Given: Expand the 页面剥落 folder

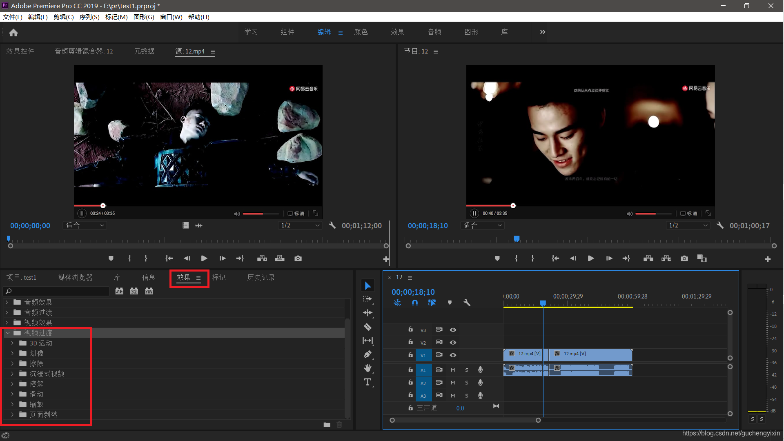Looking at the screenshot, I should click(12, 414).
